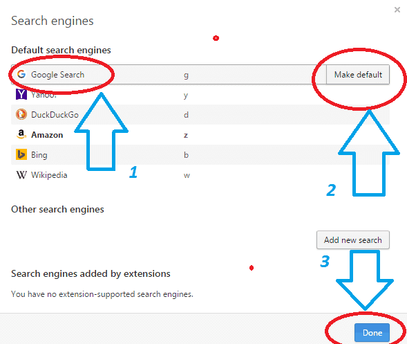Click the Google logo icon

pyautogui.click(x=21, y=74)
